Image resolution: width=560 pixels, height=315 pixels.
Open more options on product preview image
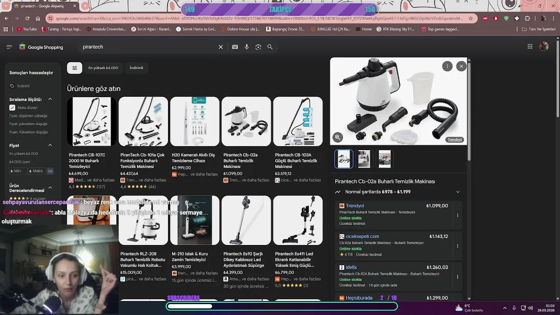(447, 66)
